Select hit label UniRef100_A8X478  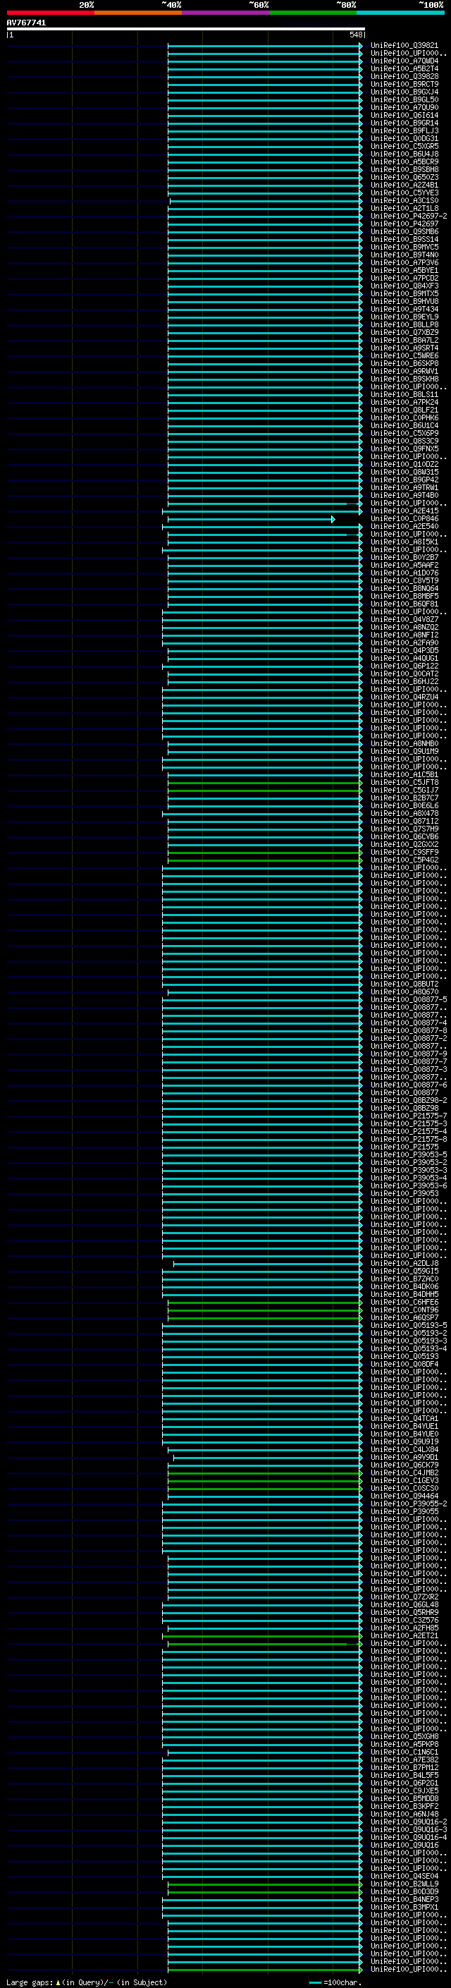[x=404, y=813]
